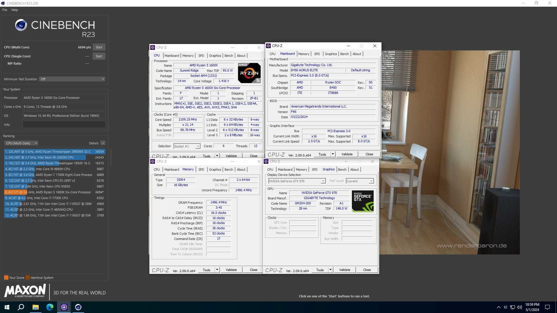This screenshot has height=313, width=557.
Task: Open network status tray icon
Action: 513,307
